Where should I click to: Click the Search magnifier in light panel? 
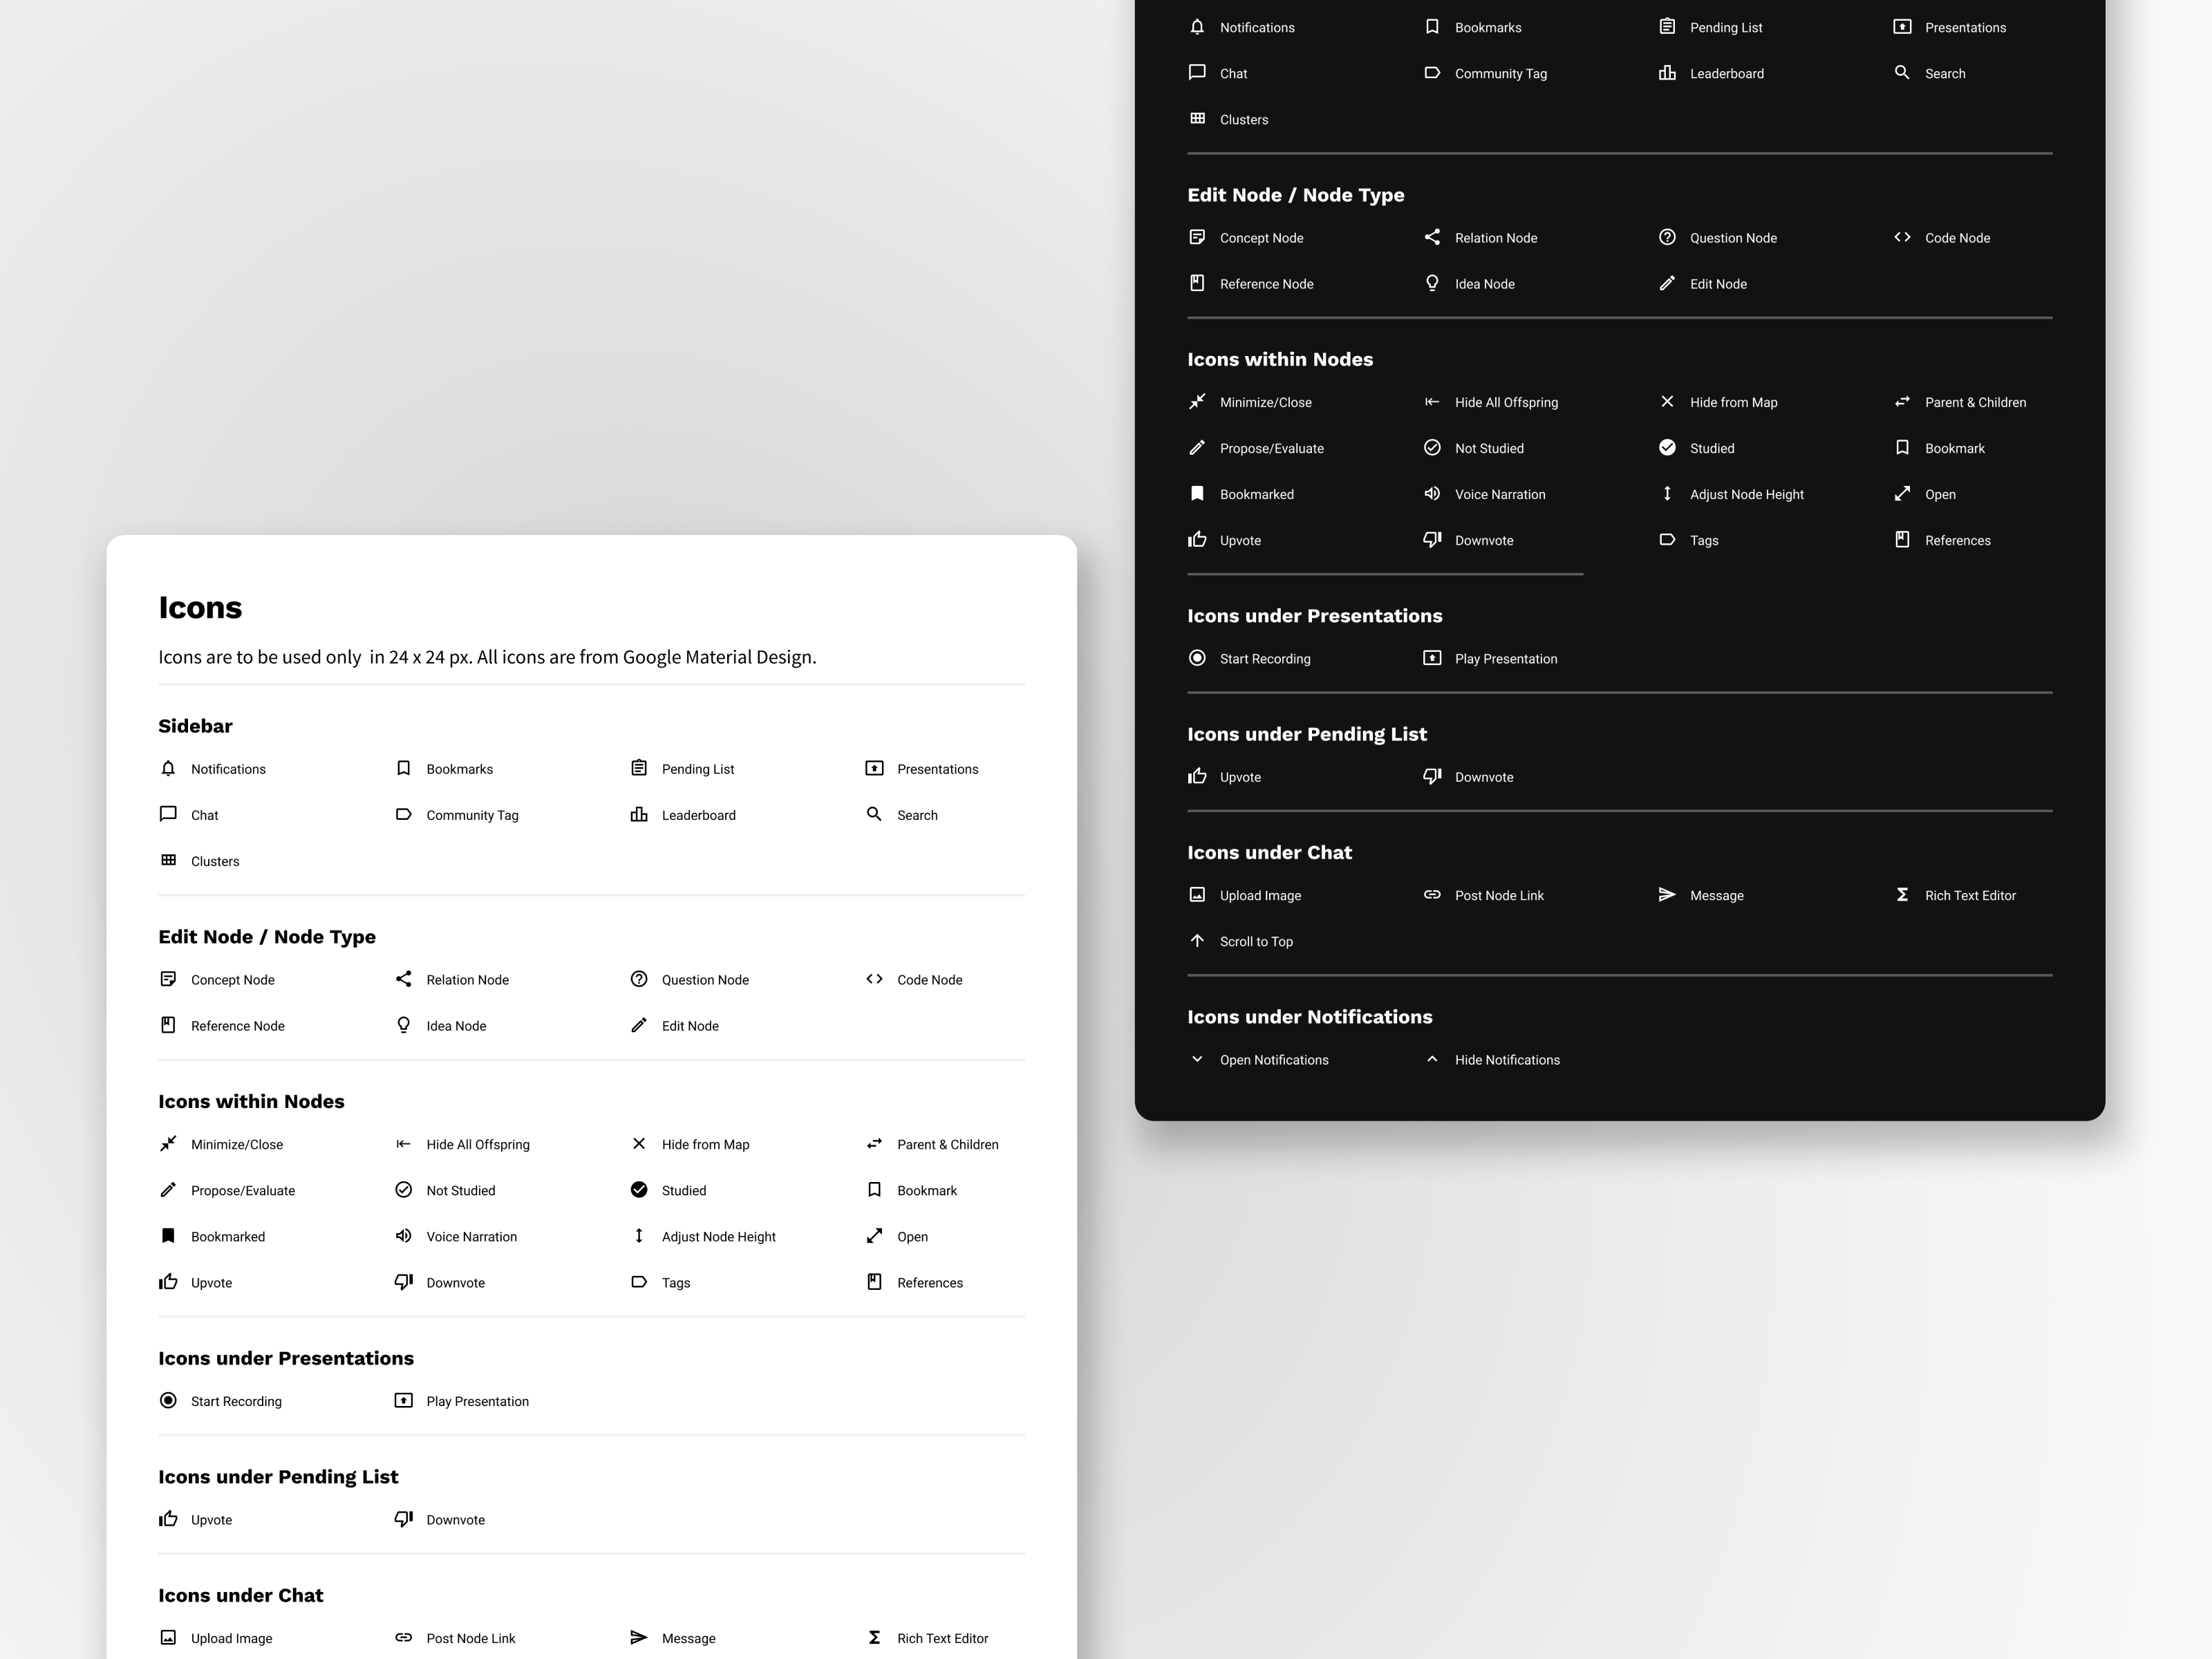(x=874, y=814)
